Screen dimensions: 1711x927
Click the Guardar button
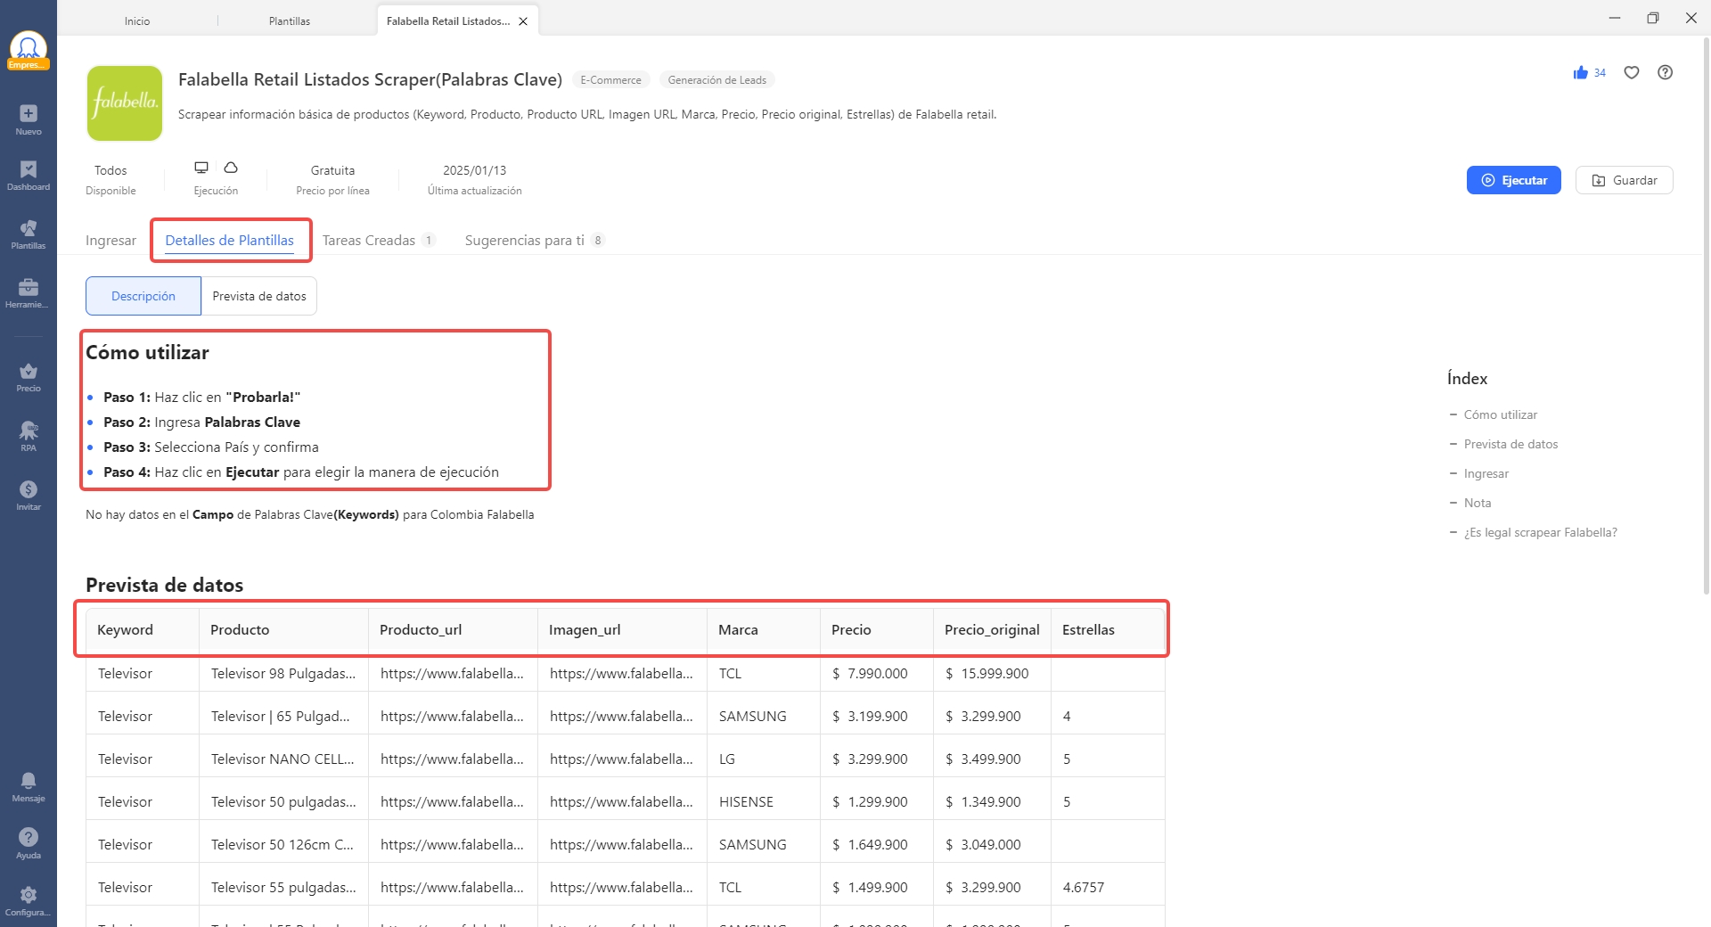click(1624, 180)
